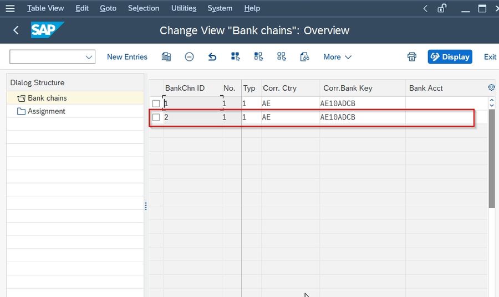Click the Select Block icon
The width and height of the screenshot is (499, 297).
(x=258, y=57)
